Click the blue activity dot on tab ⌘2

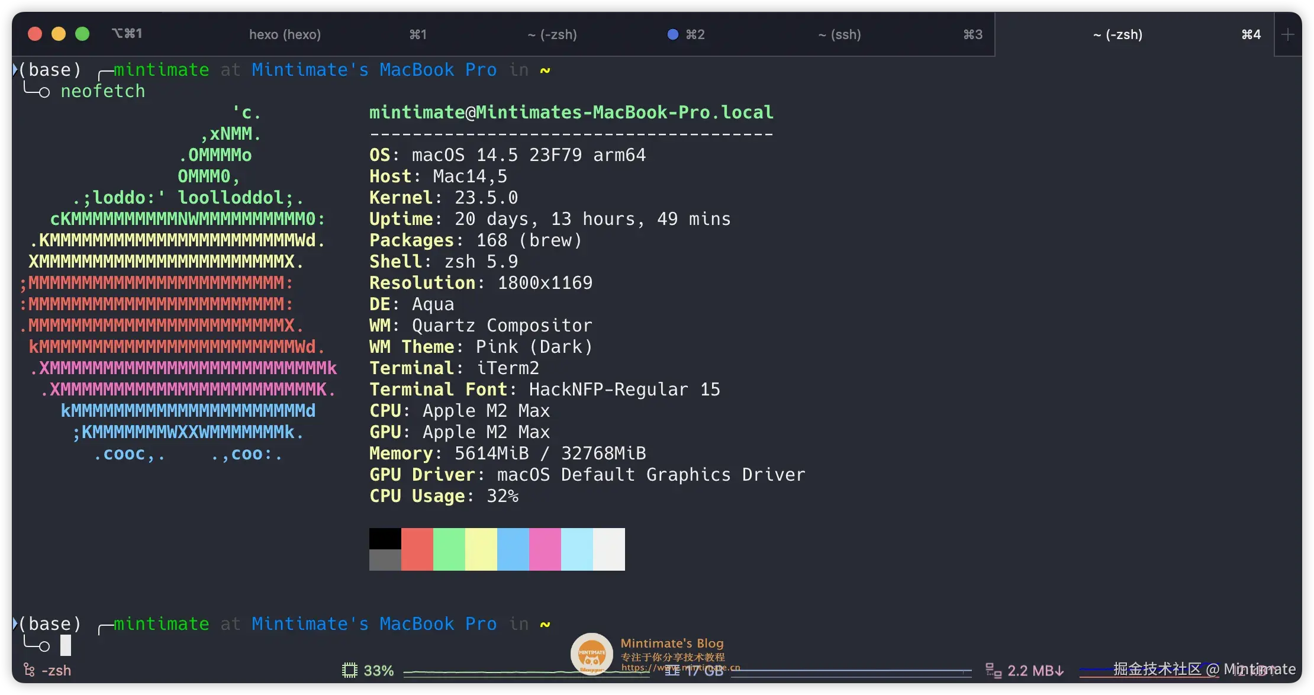coord(672,34)
